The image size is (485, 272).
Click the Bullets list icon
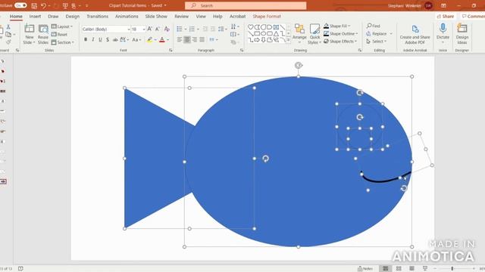(180, 29)
